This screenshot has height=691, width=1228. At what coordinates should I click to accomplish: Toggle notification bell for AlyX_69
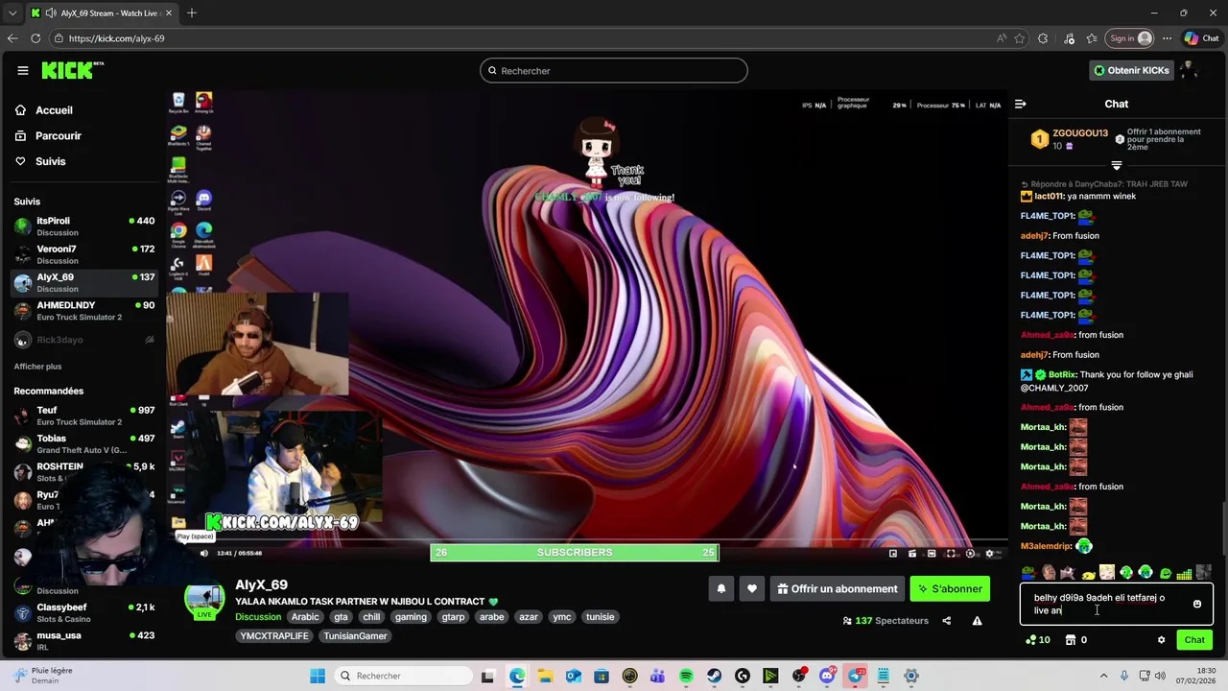pyautogui.click(x=721, y=589)
